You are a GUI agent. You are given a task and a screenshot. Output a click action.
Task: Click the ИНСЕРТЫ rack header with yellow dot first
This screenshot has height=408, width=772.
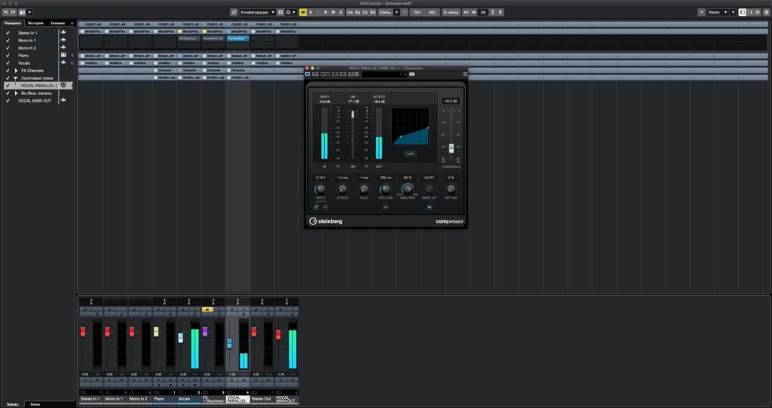pos(189,31)
